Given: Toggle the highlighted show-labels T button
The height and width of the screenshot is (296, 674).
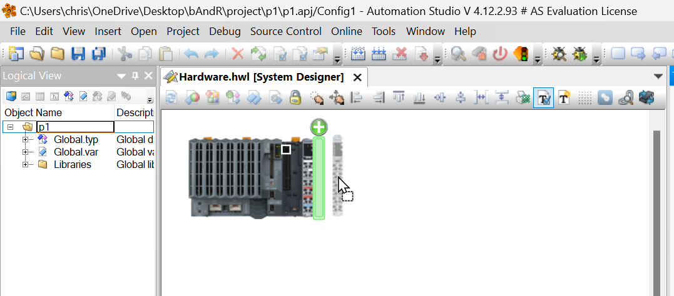Looking at the screenshot, I should [543, 98].
